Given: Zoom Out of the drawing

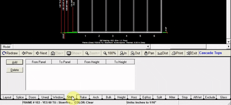Looking at the screenshot, I should 135,53.
